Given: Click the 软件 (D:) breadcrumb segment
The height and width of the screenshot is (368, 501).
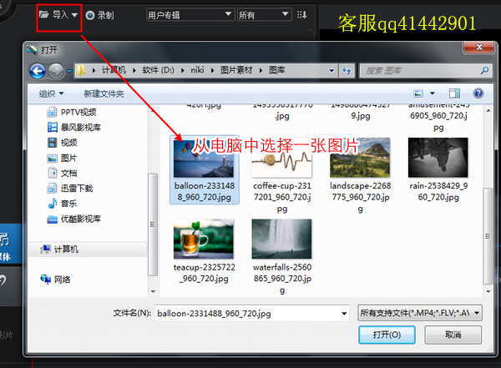Looking at the screenshot, I should [x=158, y=70].
